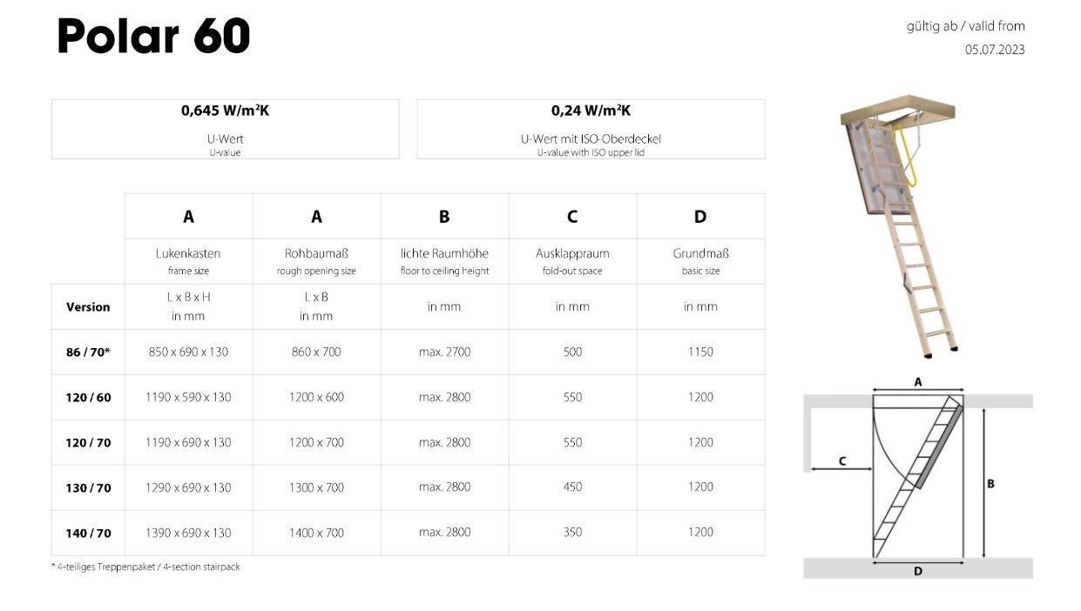Click the Ausklappraum fold-out space header
The width and height of the screenshot is (1081, 611).
[572, 260]
